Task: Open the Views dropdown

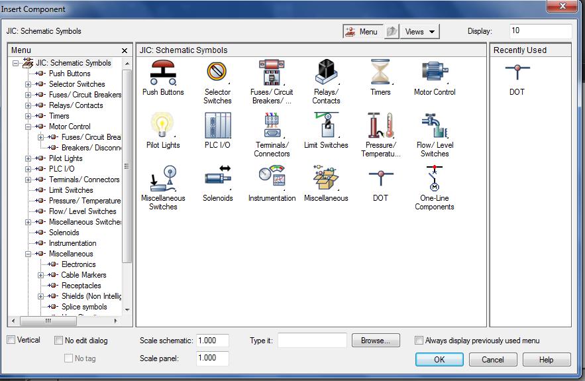Action: [420, 31]
